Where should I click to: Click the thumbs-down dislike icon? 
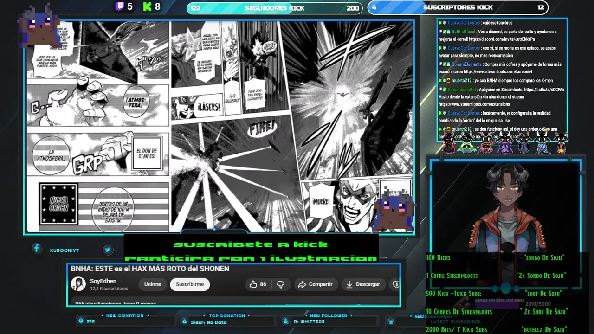(x=281, y=284)
